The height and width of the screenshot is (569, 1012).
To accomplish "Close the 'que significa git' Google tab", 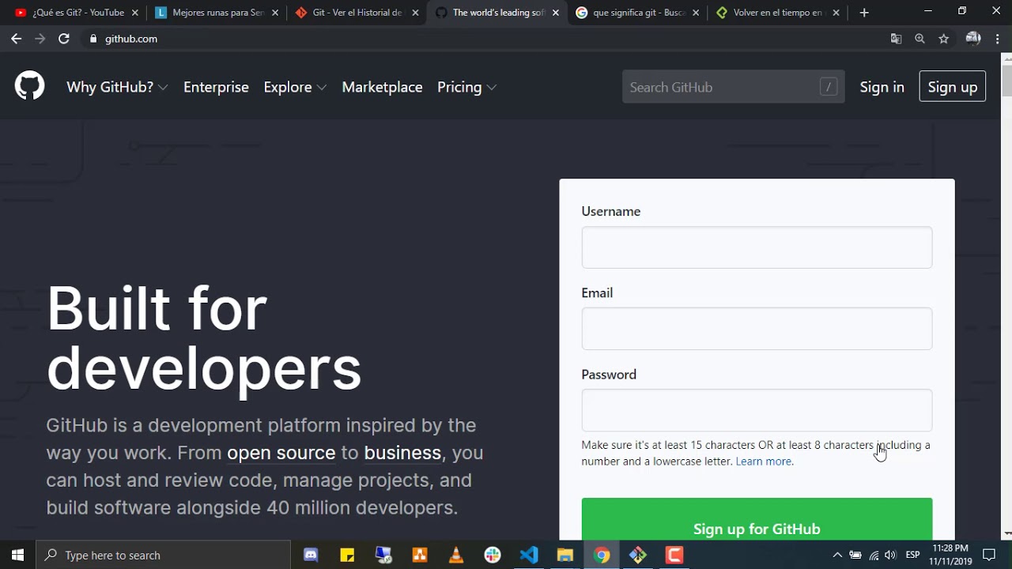I will 696,13.
